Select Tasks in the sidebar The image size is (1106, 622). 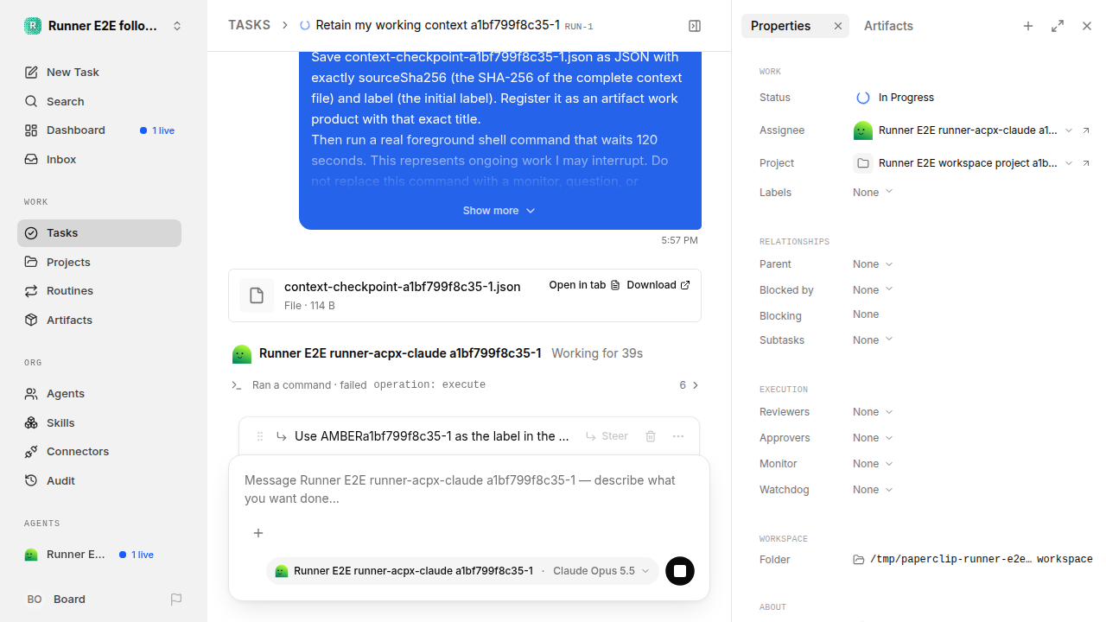tap(99, 233)
